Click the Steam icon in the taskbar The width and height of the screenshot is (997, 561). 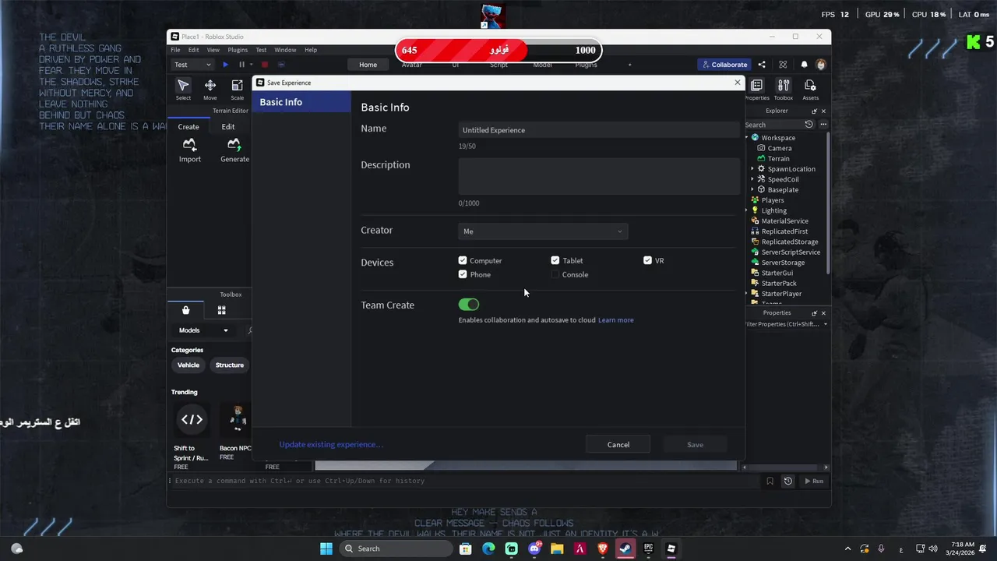625,549
